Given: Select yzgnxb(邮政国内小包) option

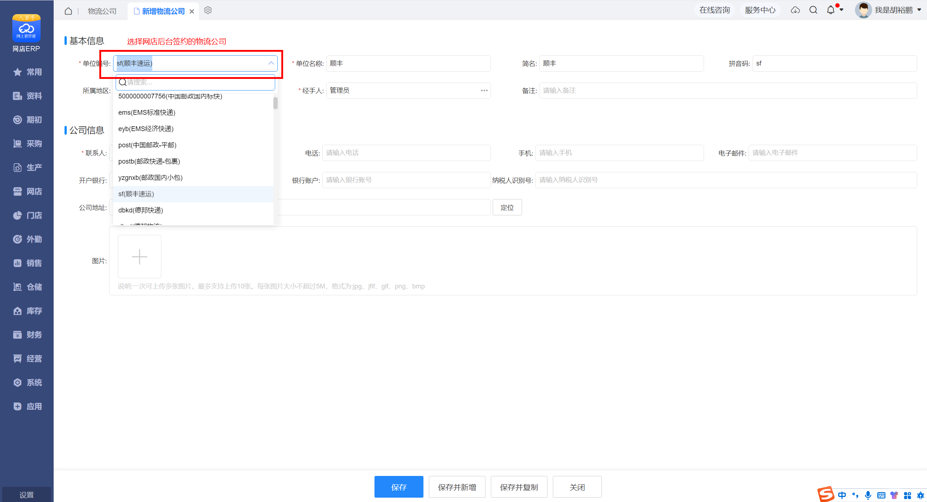Looking at the screenshot, I should [x=193, y=178].
